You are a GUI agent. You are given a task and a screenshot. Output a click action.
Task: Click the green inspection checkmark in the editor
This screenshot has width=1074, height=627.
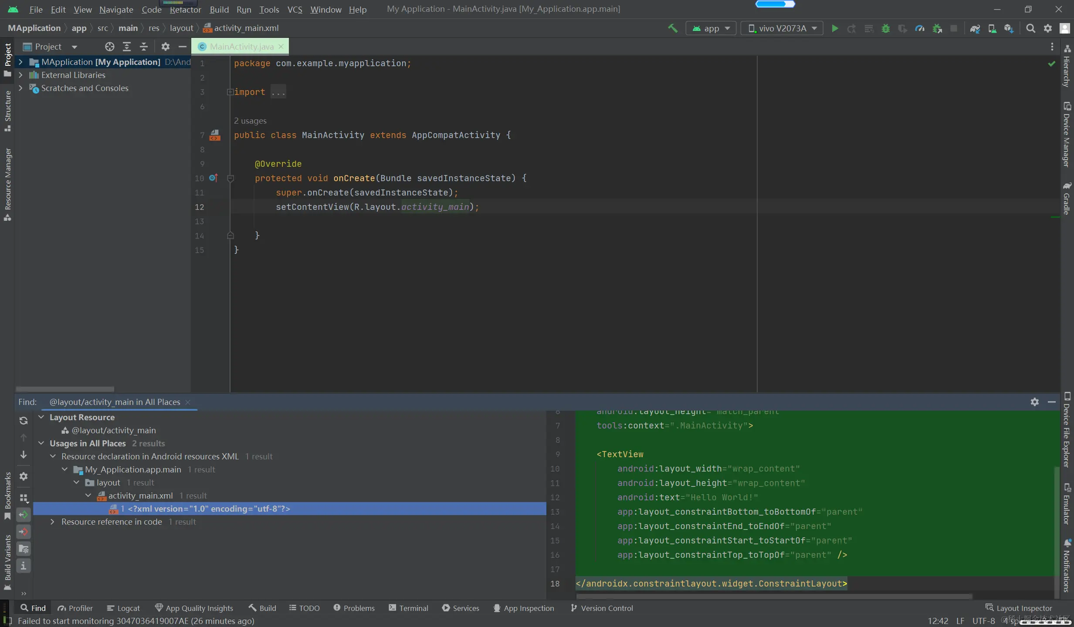(x=1052, y=64)
